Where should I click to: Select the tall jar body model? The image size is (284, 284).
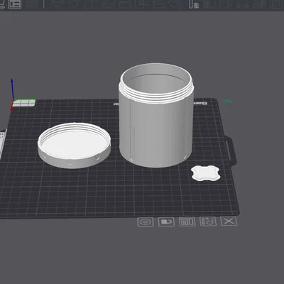click(156, 128)
